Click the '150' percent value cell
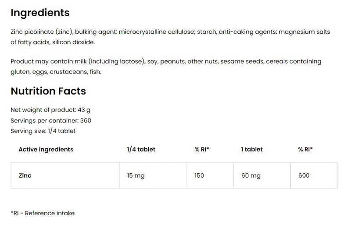The height and width of the screenshot is (231, 351). point(200,175)
